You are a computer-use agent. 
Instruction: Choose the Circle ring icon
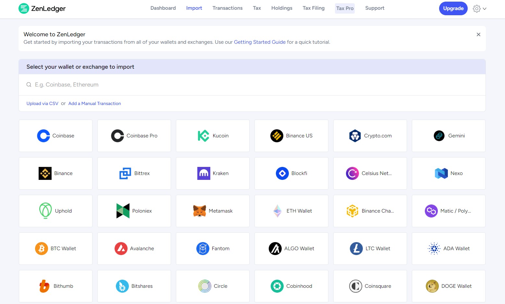pos(205,286)
